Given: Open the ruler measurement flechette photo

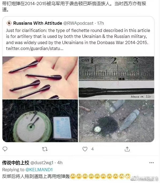Looking at the screenshot, I should (x=116, y=78).
